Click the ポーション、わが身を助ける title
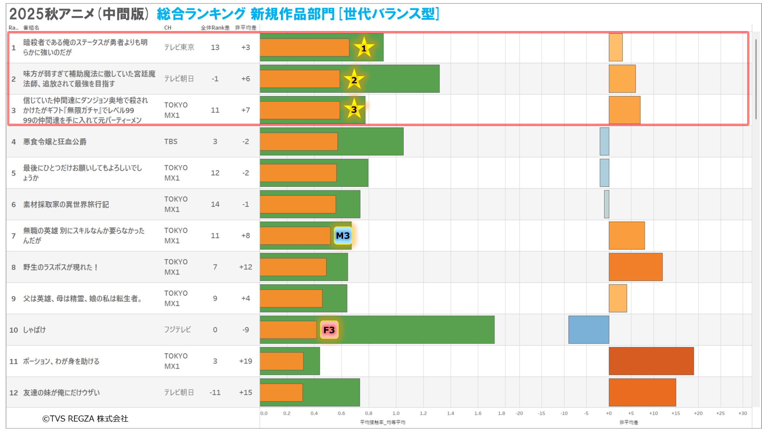 click(x=61, y=361)
